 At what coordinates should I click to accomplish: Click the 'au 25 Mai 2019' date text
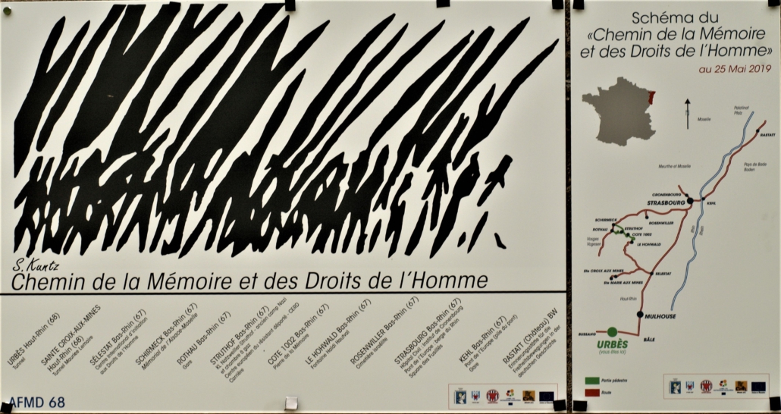click(735, 69)
